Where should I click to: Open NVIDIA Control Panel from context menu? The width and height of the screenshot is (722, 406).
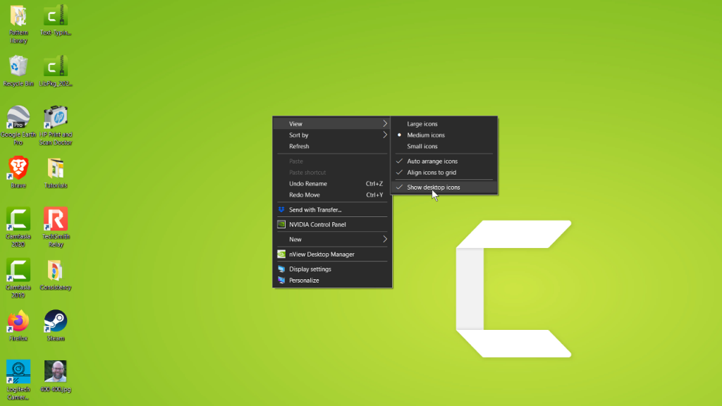(x=333, y=224)
